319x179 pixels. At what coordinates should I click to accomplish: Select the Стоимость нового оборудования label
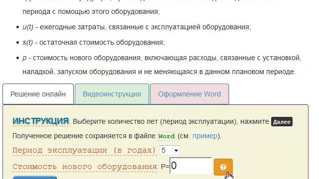click(x=85, y=167)
